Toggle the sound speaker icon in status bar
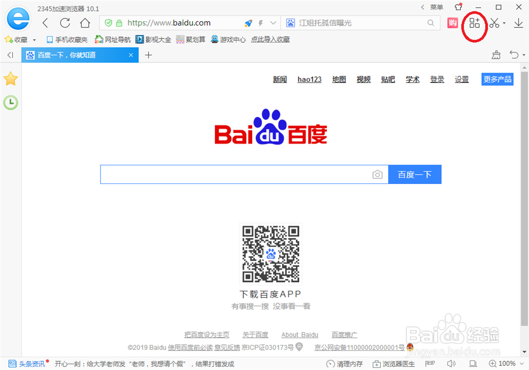This screenshot has width=529, height=370. coord(451,364)
